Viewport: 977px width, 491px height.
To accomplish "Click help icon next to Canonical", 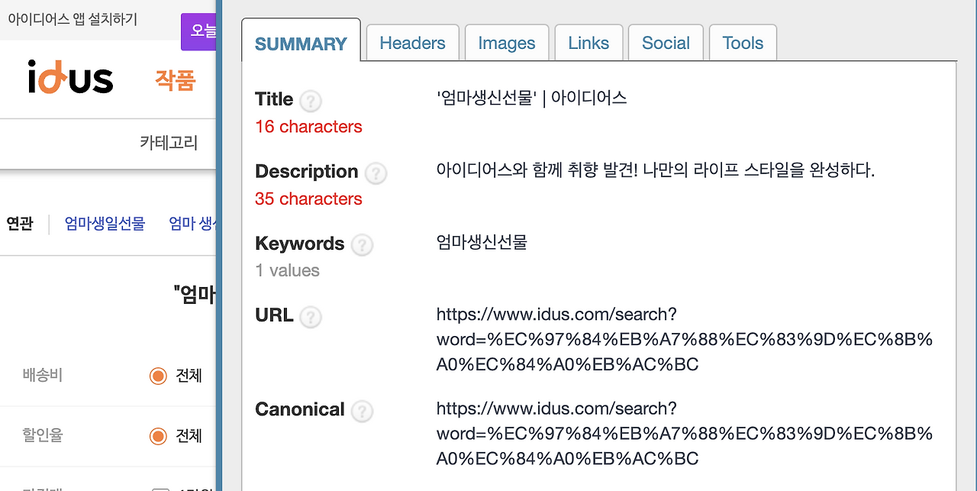I will tap(362, 411).
